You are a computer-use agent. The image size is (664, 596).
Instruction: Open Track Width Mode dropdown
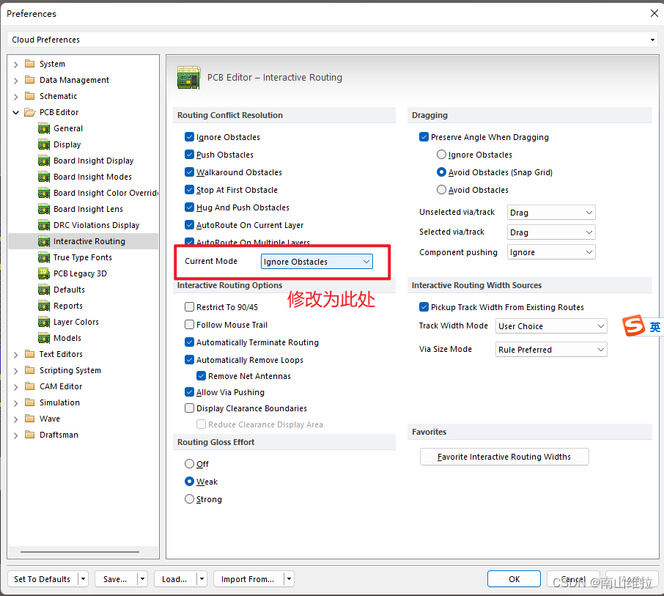(x=551, y=326)
